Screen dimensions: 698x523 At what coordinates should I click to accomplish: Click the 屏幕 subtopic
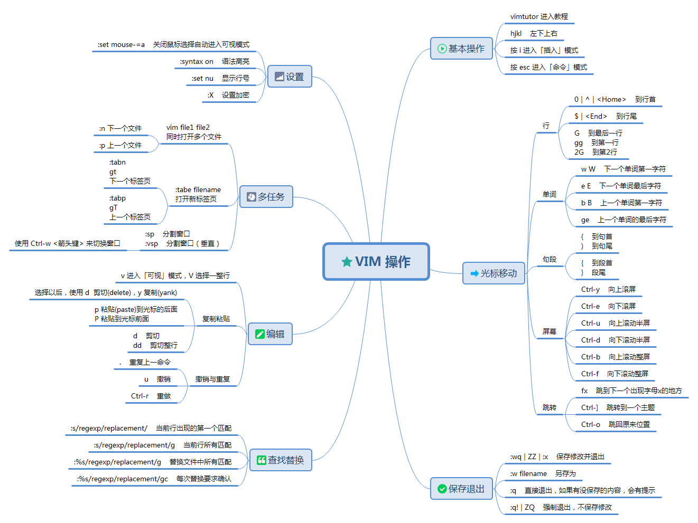click(550, 331)
